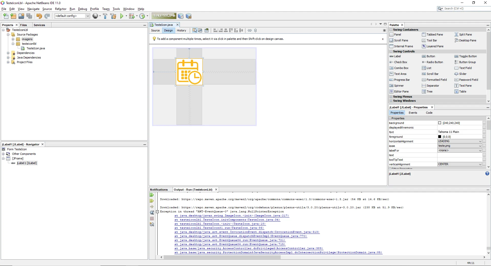The height and width of the screenshot is (266, 491).
Task: Click the Profile Project clock icon
Action: tap(142, 16)
